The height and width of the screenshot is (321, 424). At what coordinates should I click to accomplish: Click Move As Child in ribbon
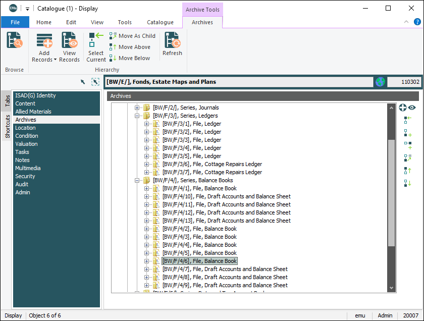pos(132,36)
